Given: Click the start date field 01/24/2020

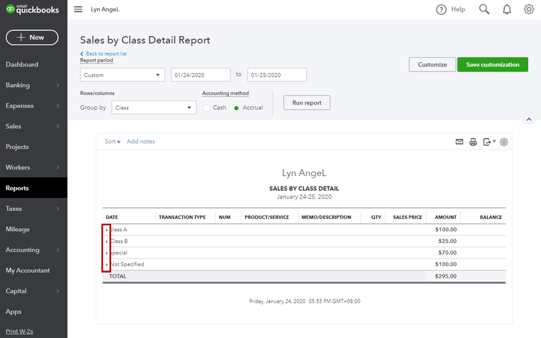Looking at the screenshot, I should (201, 75).
